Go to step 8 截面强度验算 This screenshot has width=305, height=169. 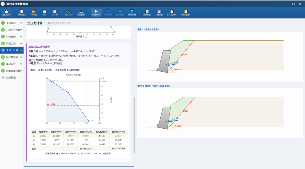tap(12, 71)
